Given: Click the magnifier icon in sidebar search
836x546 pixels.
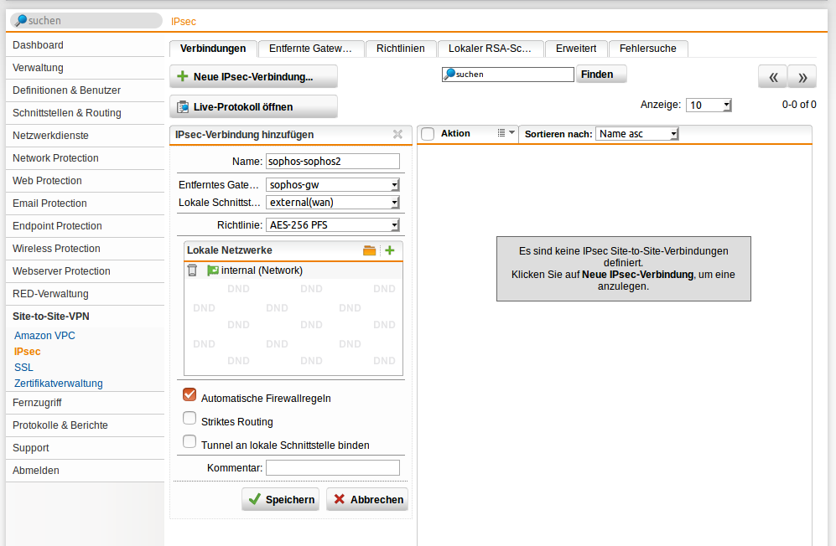Looking at the screenshot, I should click(x=21, y=18).
